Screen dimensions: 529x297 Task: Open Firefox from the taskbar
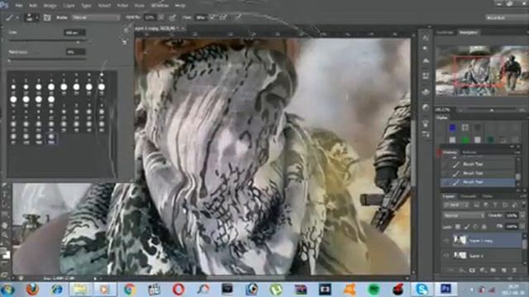32,290
